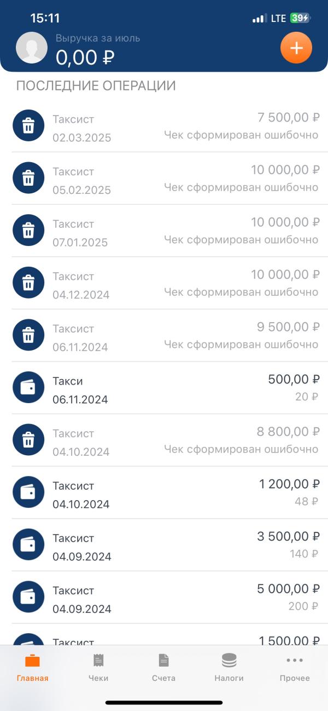Tap wallet icon of 500,00 ₽ Такси entry
Screen dimensions: 328x711
pyautogui.click(x=28, y=388)
